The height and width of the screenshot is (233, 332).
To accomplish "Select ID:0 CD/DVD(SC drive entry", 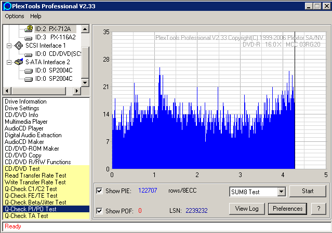I will [x=58, y=54].
